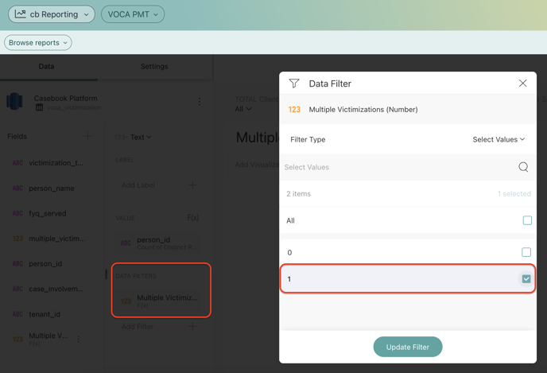Check the All values checkbox
Image resolution: width=547 pixels, height=373 pixels.
click(527, 220)
